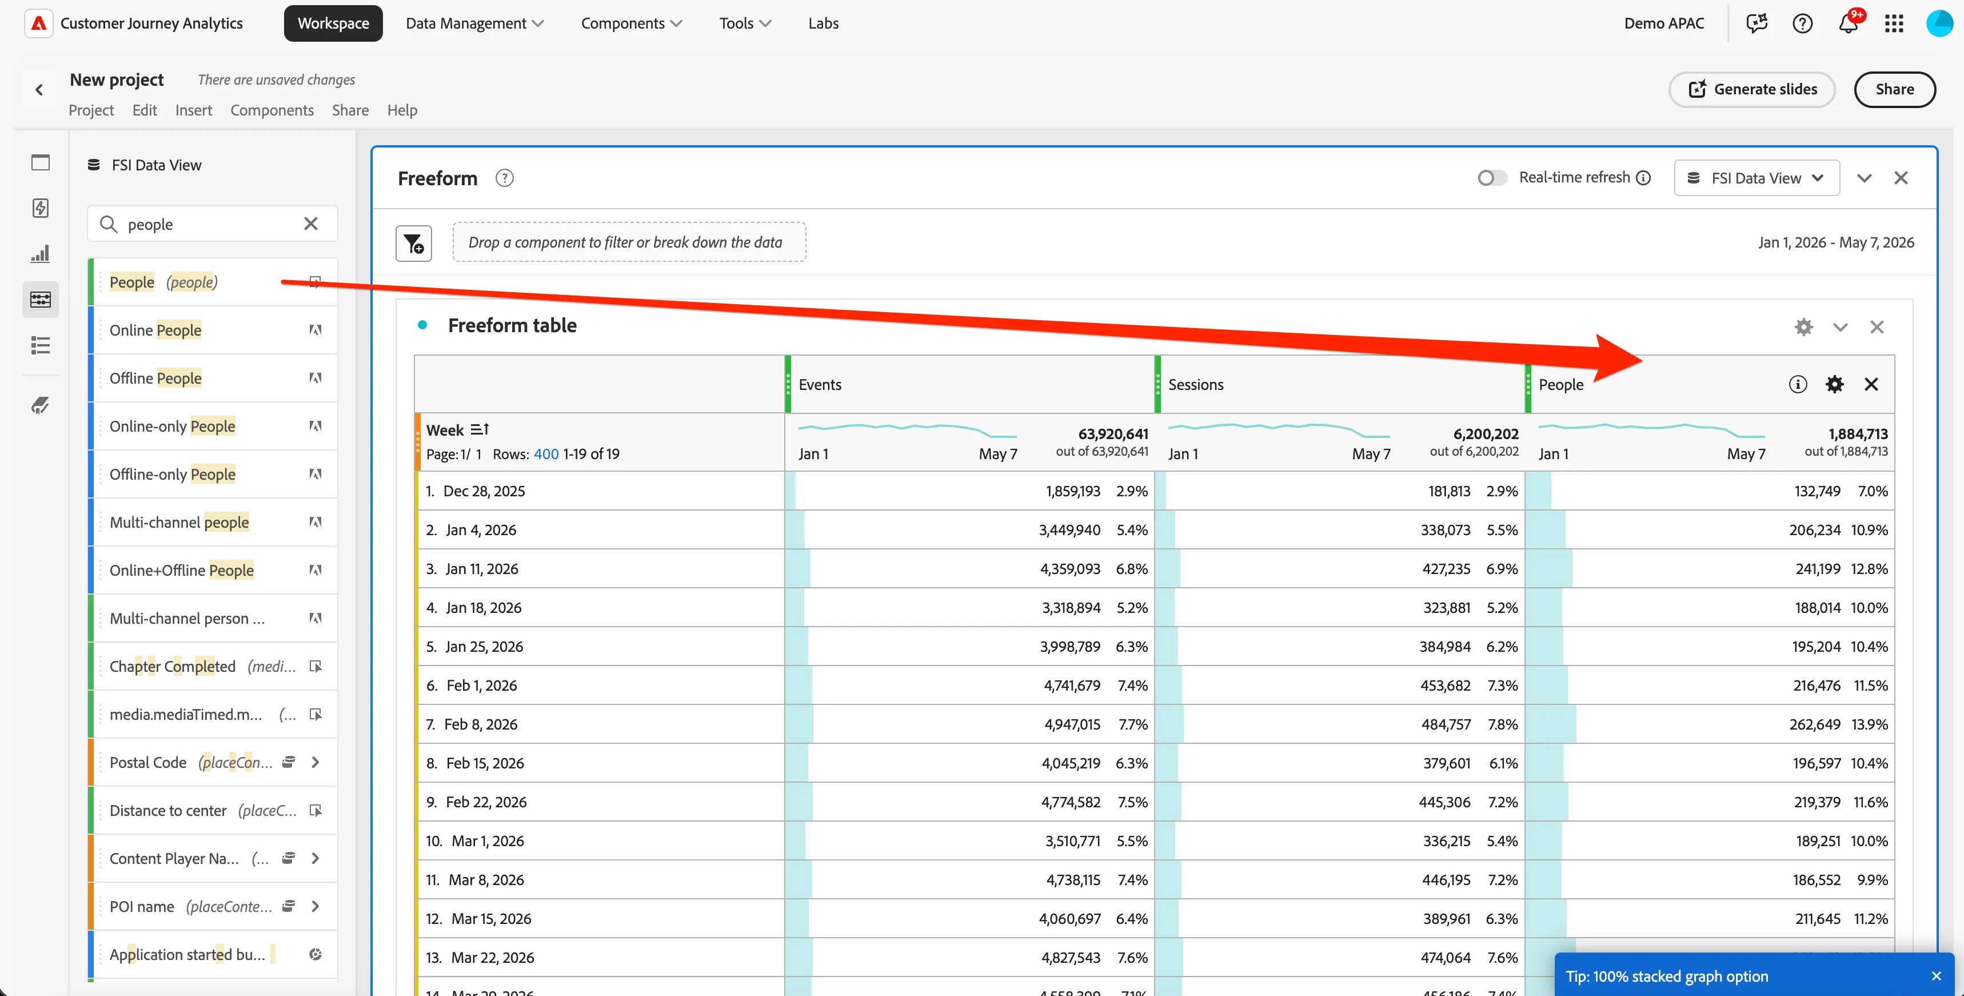This screenshot has width=1964, height=996.
Task: Remove the People column
Action: click(x=1871, y=384)
